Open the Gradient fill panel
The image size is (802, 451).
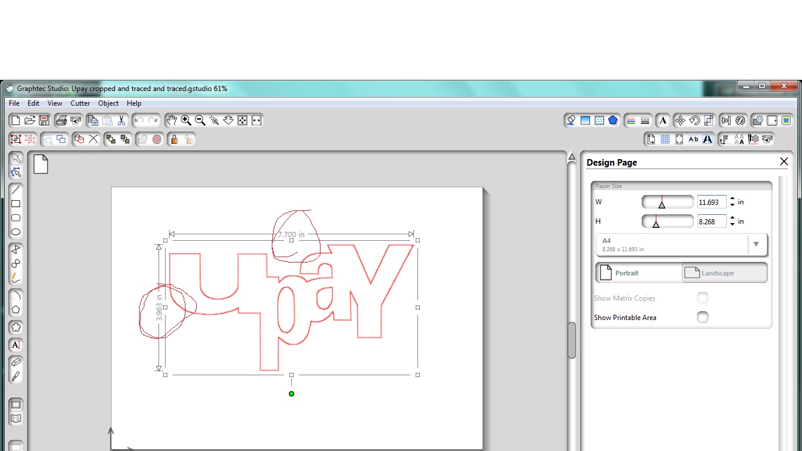585,120
